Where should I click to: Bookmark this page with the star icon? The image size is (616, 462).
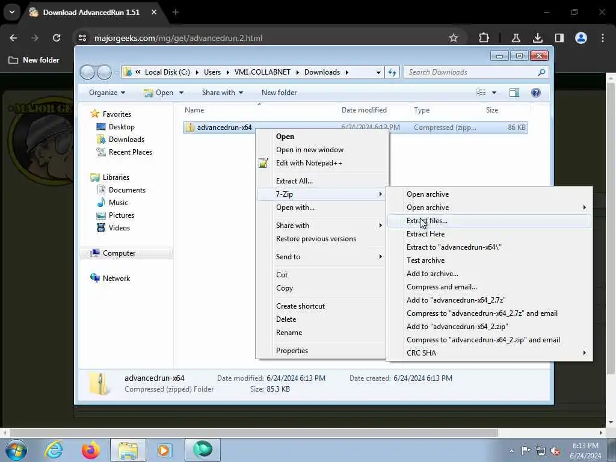pyautogui.click(x=454, y=38)
